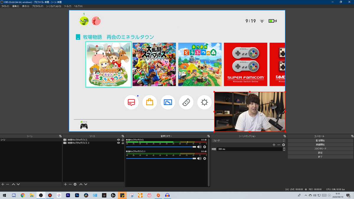Open the Windows notification center icon
This screenshot has height=199, width=354.
click(348, 195)
